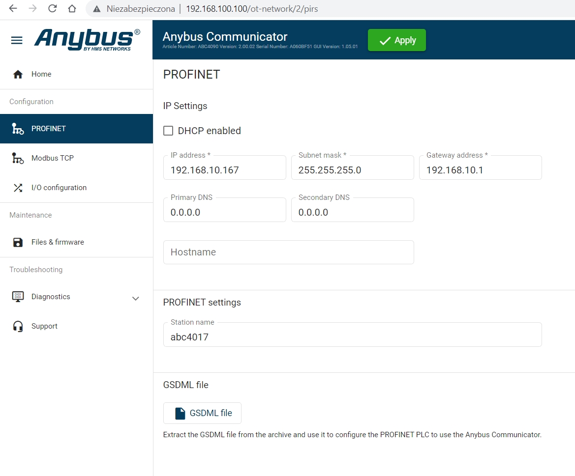This screenshot has height=476, width=575.
Task: Click the green Apply button
Action: coord(397,40)
